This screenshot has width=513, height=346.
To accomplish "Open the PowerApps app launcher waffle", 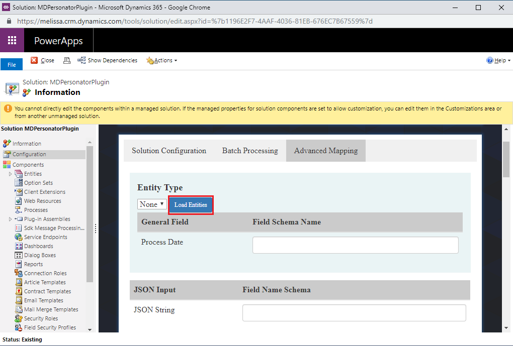I will (12, 40).
